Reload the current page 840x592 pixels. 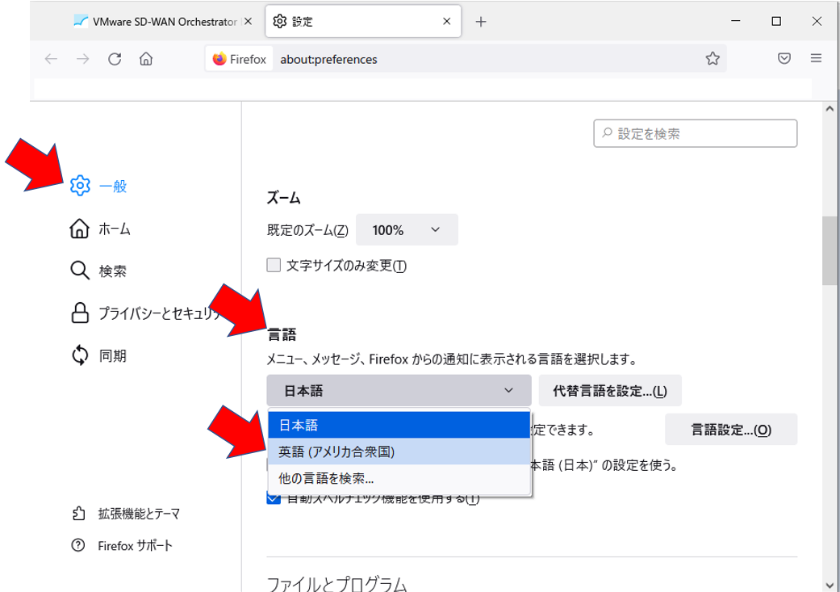(x=115, y=59)
